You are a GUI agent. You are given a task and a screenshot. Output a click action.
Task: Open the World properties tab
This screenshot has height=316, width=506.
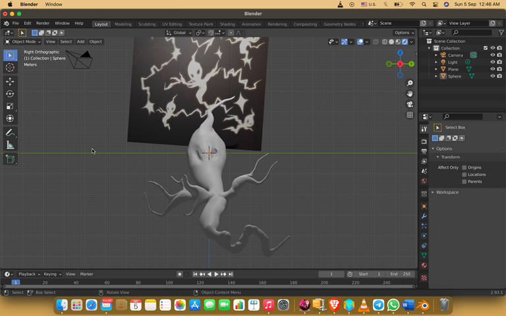(424, 181)
